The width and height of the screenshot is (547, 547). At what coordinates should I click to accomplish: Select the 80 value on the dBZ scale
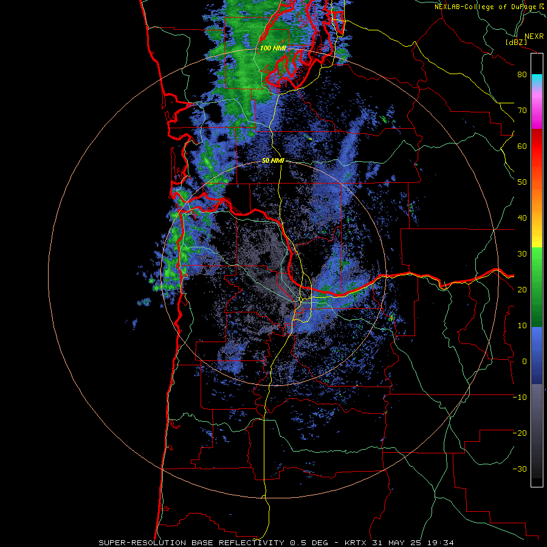[522, 75]
